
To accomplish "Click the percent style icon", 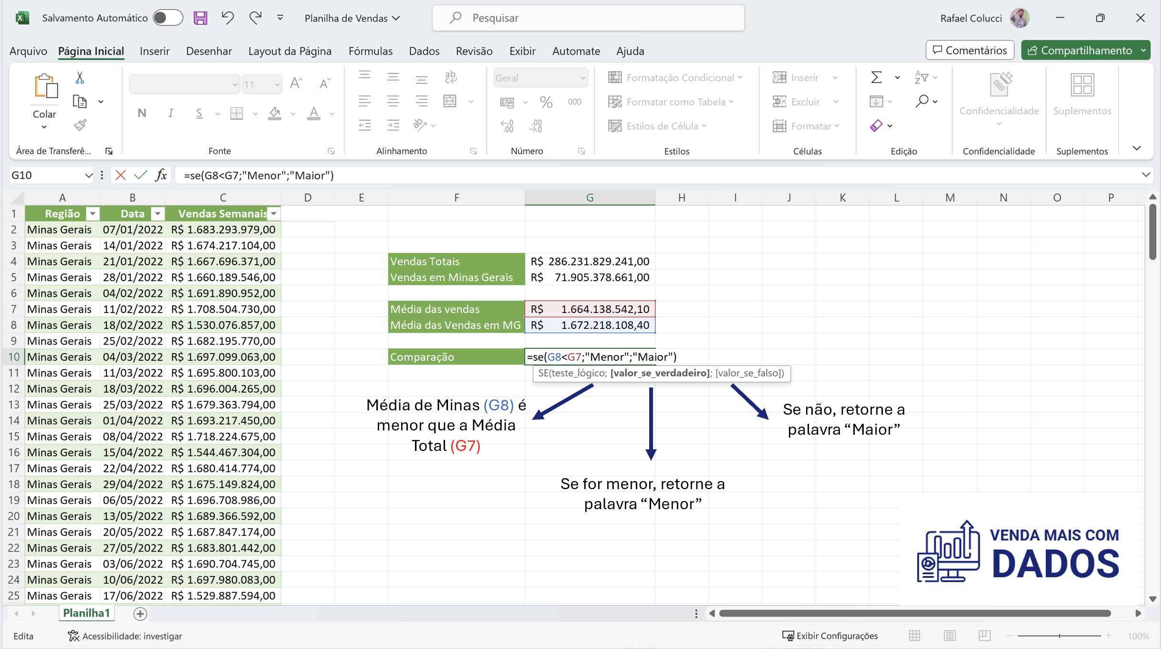I will pos(546,102).
